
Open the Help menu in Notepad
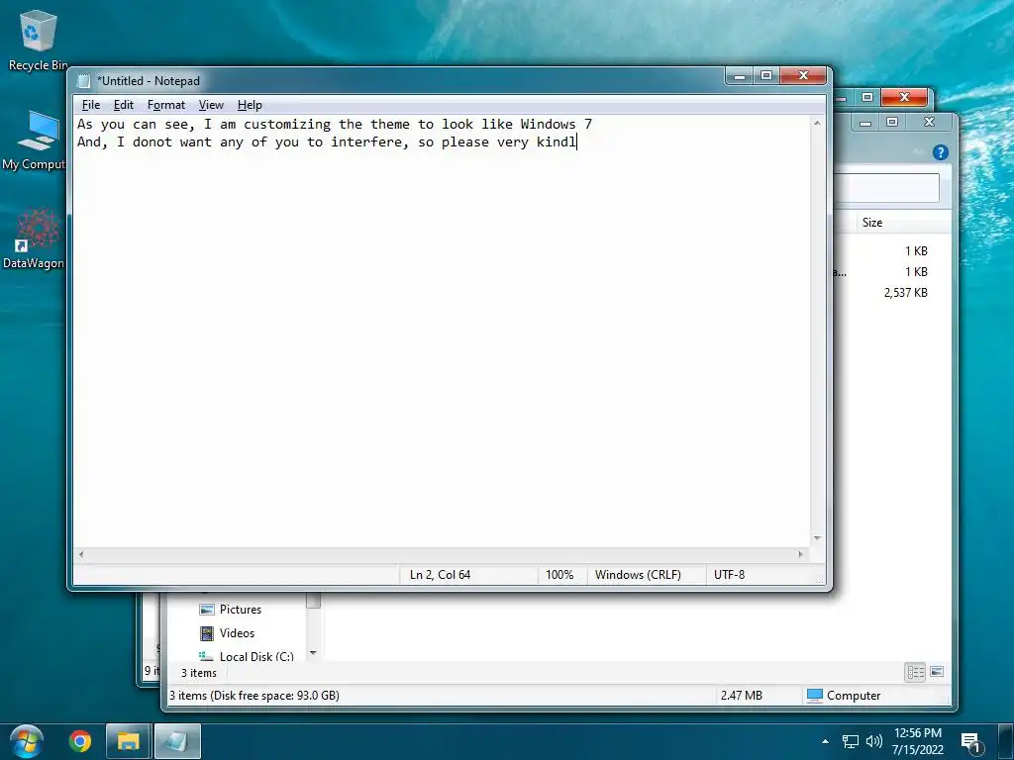250,105
